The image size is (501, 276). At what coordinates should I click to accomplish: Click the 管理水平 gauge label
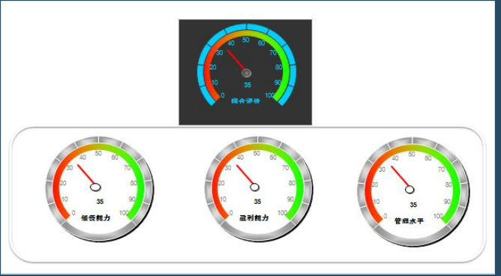point(409,220)
